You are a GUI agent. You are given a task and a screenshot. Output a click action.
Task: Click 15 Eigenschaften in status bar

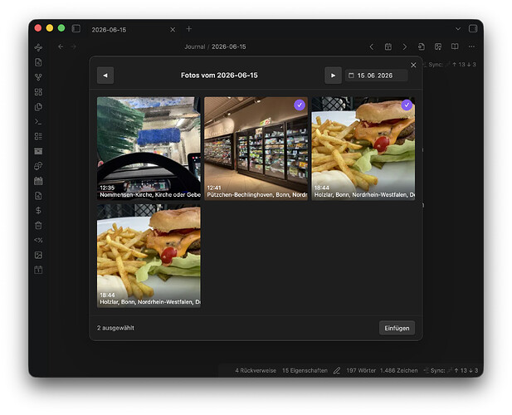pyautogui.click(x=305, y=370)
